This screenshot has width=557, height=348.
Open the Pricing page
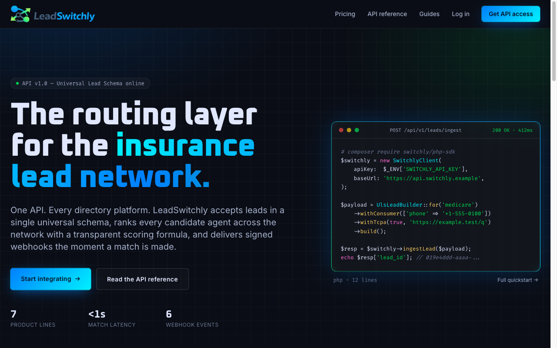coord(345,14)
